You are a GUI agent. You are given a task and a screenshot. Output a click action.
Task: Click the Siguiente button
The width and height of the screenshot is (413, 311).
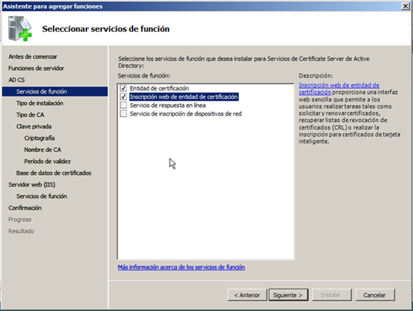point(287,295)
